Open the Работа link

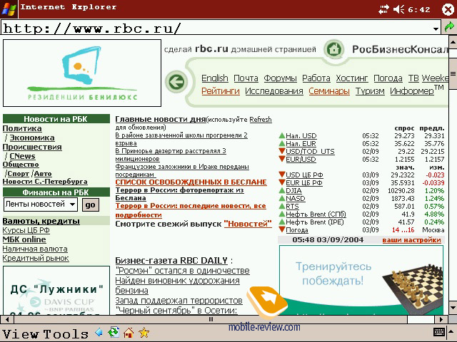316,78
